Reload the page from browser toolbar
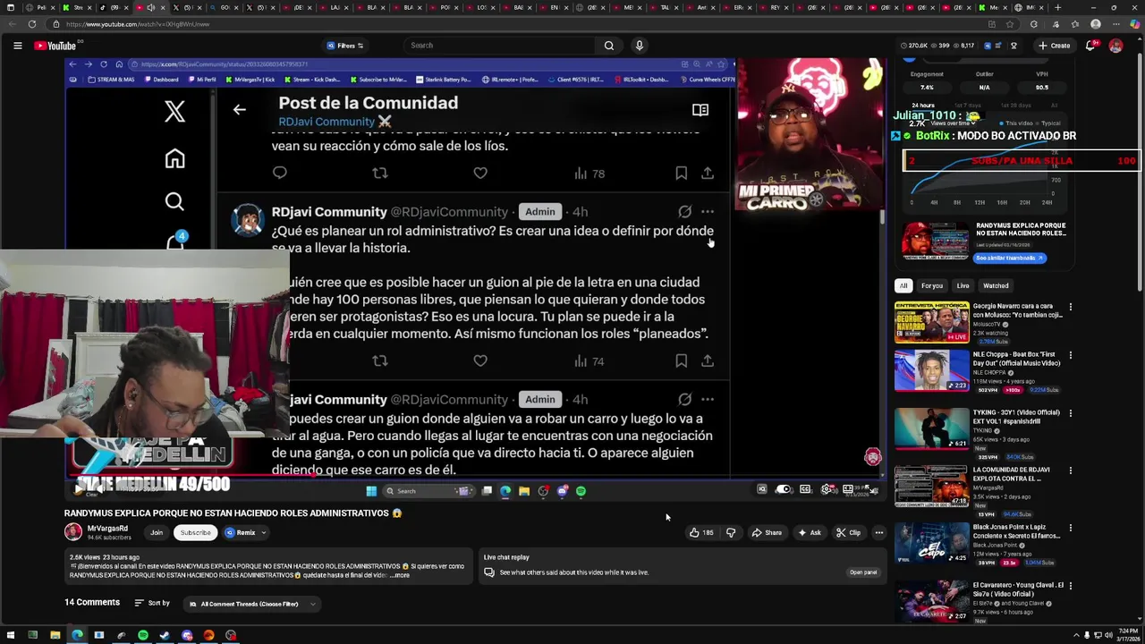 (x=31, y=24)
